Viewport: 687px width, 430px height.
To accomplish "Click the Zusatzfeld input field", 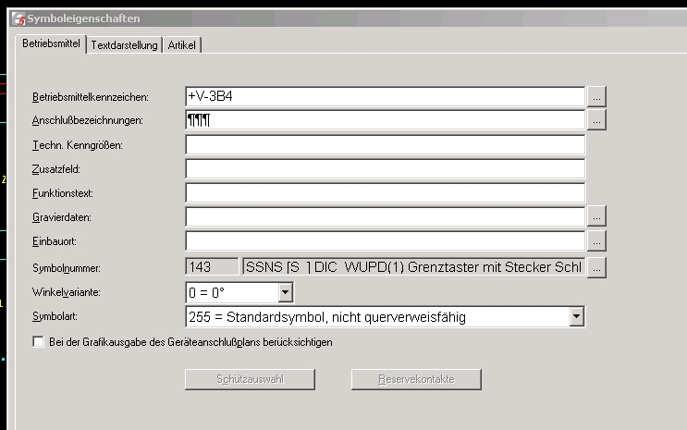I will (386, 168).
